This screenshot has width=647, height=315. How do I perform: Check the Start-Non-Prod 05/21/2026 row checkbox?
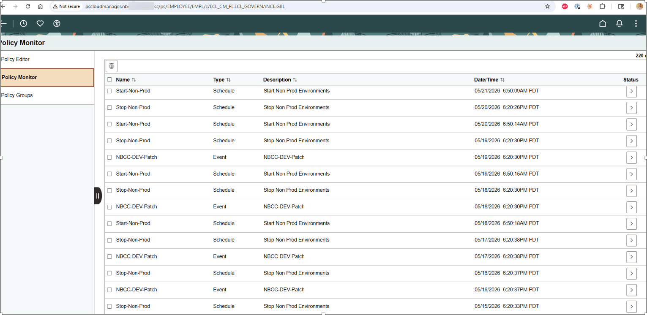point(109,91)
